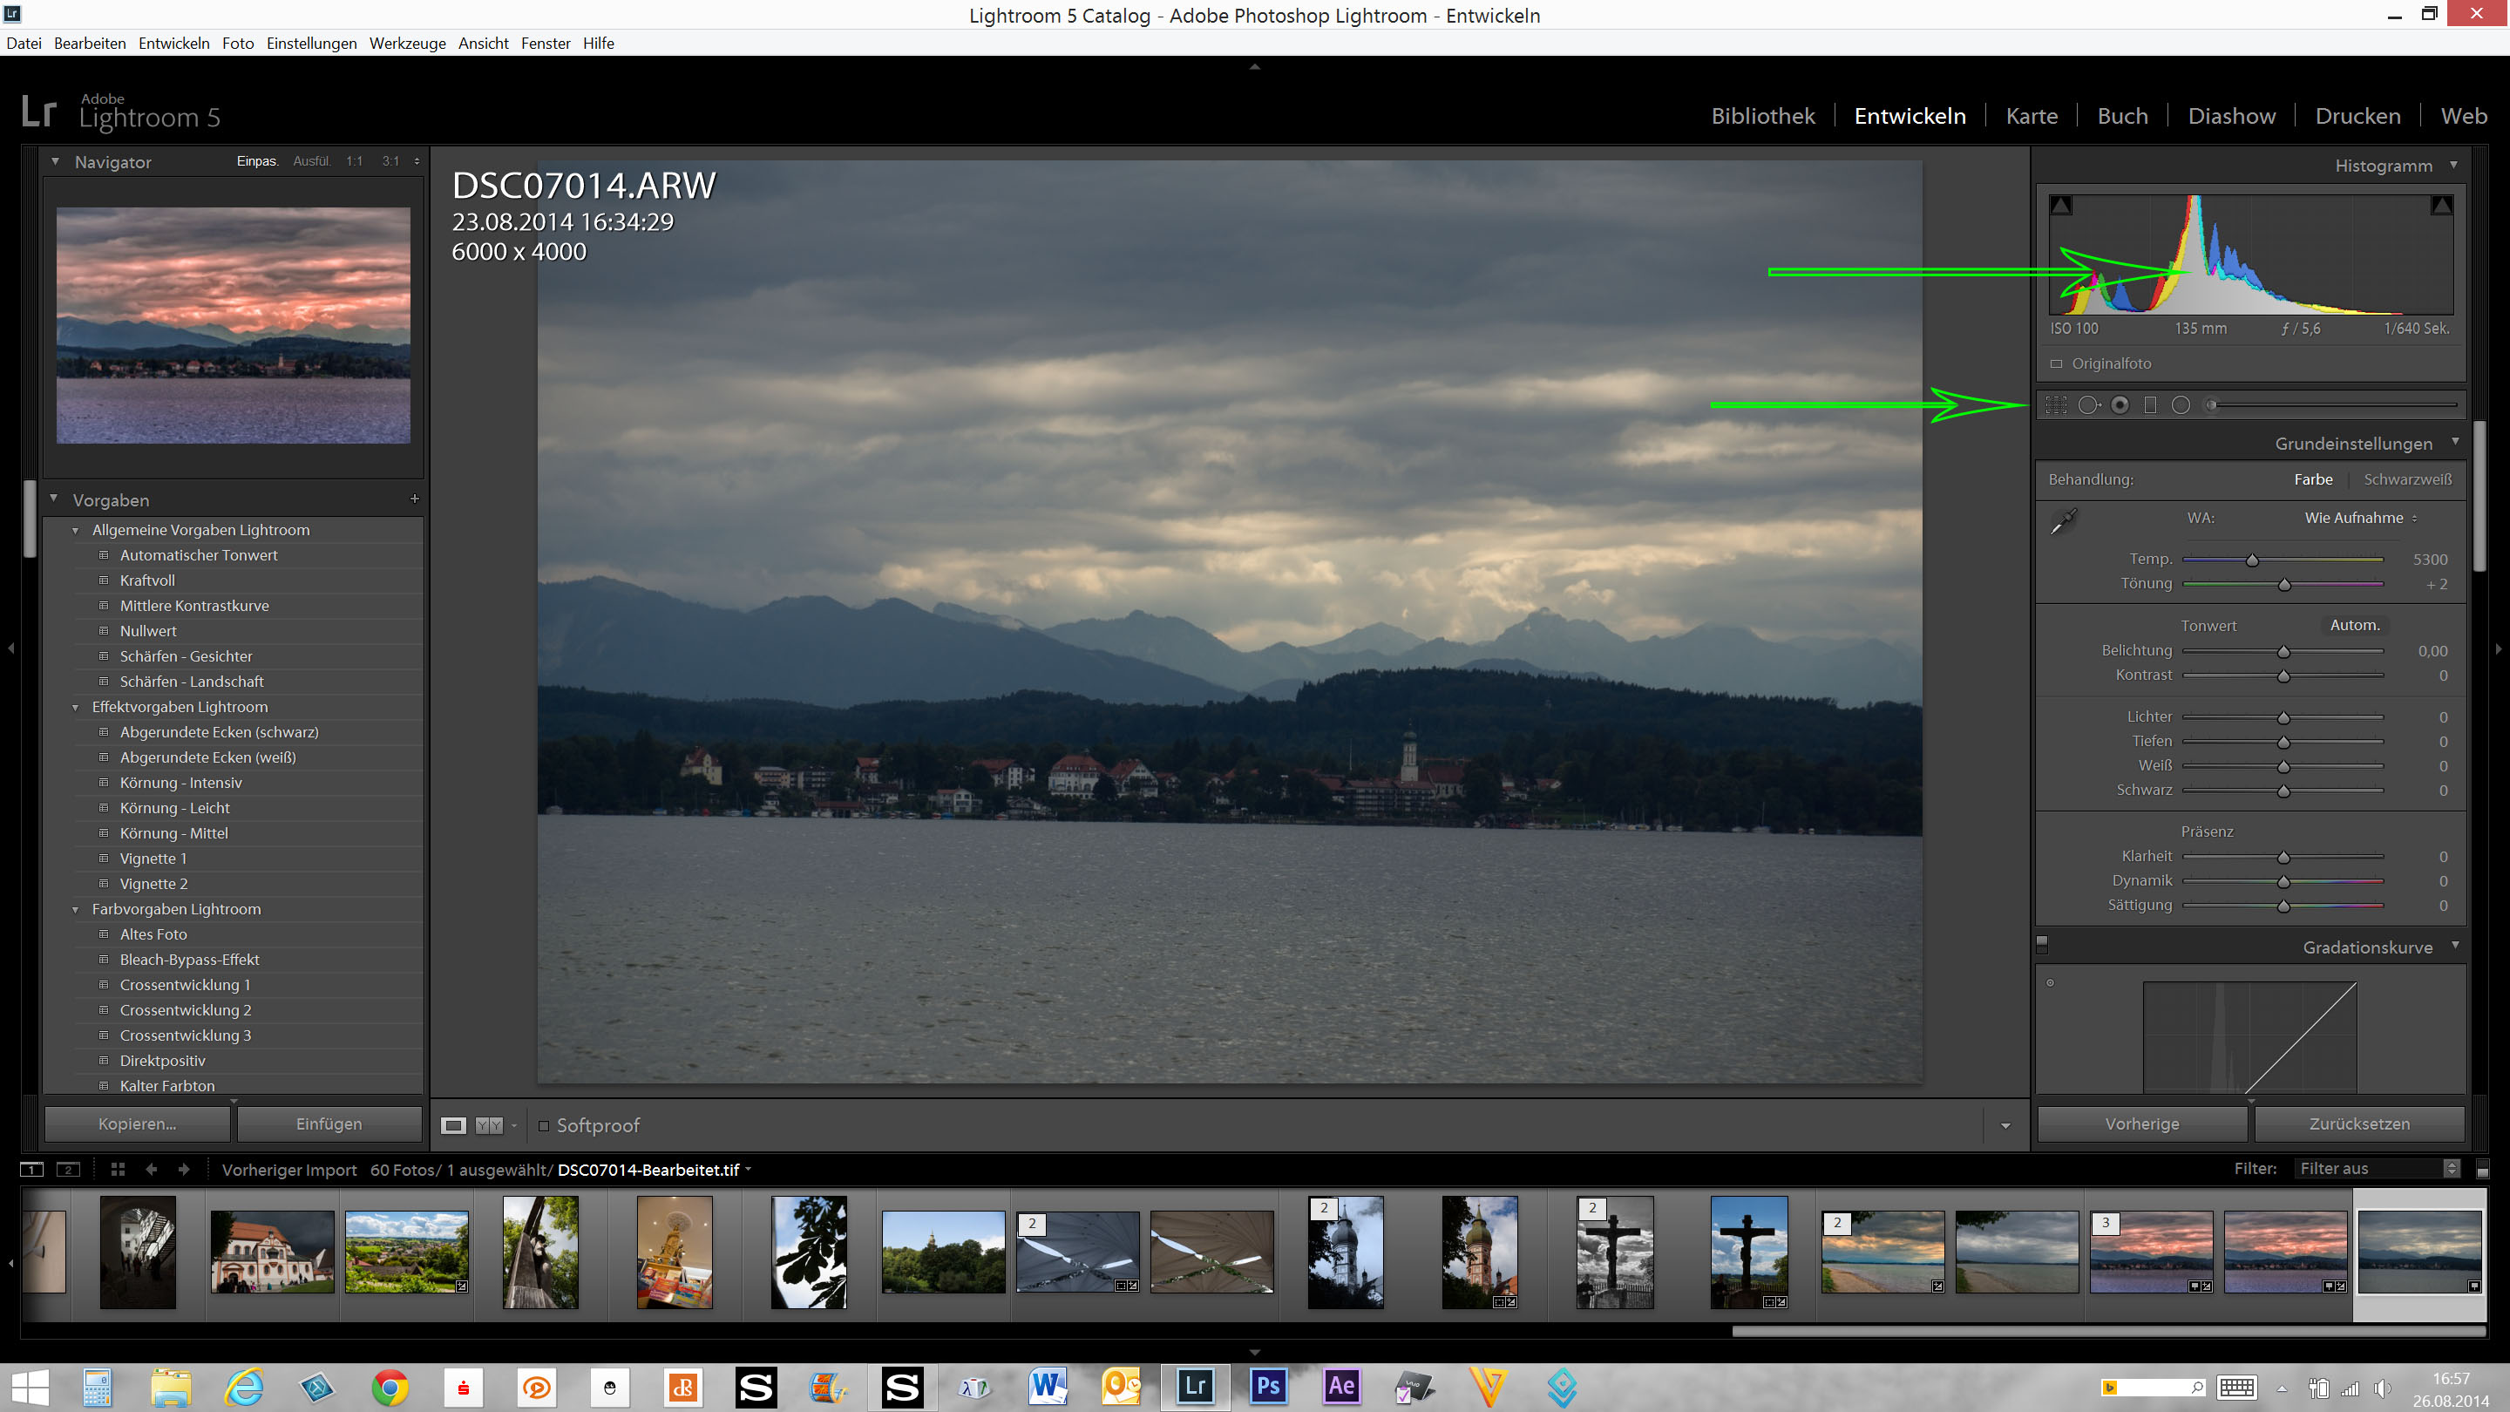Switch to Diashow module
Screen dimensions: 2510x1412
click(2231, 116)
